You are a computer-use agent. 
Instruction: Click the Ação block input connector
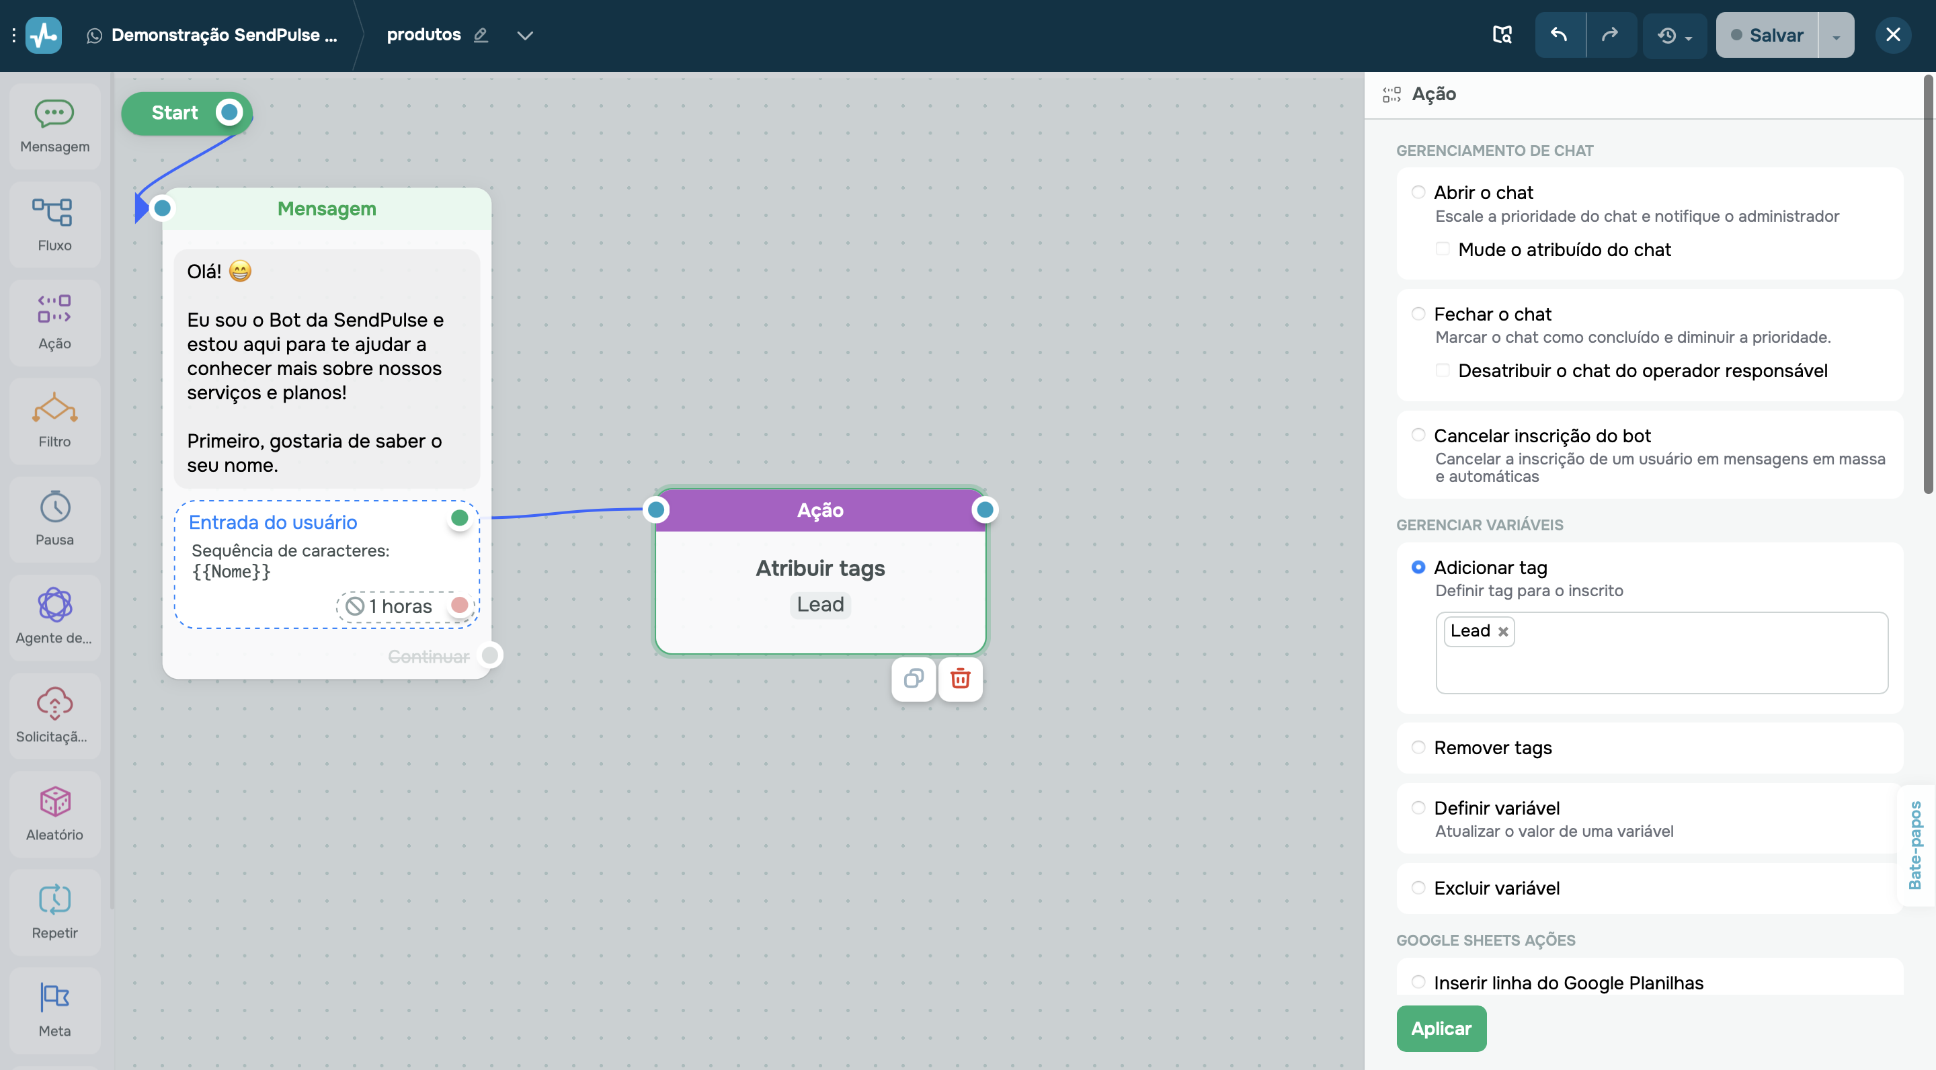tap(656, 510)
